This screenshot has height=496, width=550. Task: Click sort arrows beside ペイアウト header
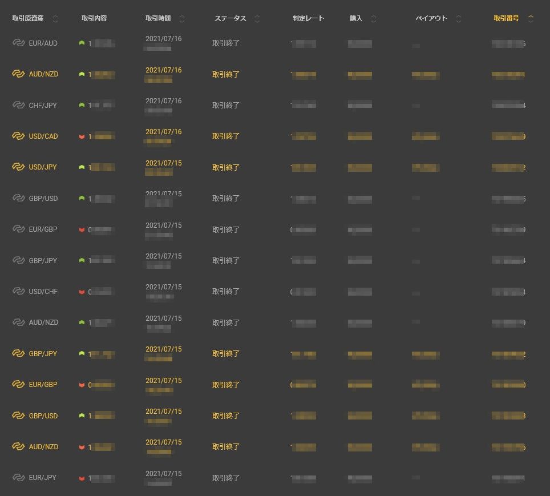coord(459,19)
